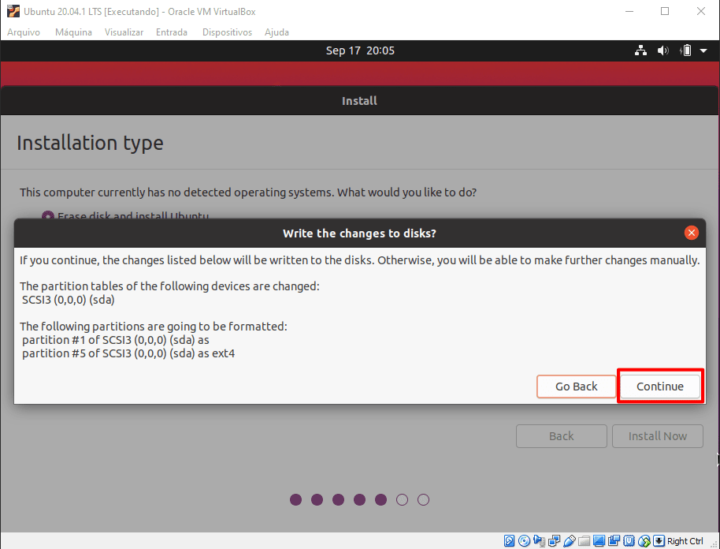Click Go Back in the dialog
Viewport: 720px width, 549px height.
(x=577, y=387)
